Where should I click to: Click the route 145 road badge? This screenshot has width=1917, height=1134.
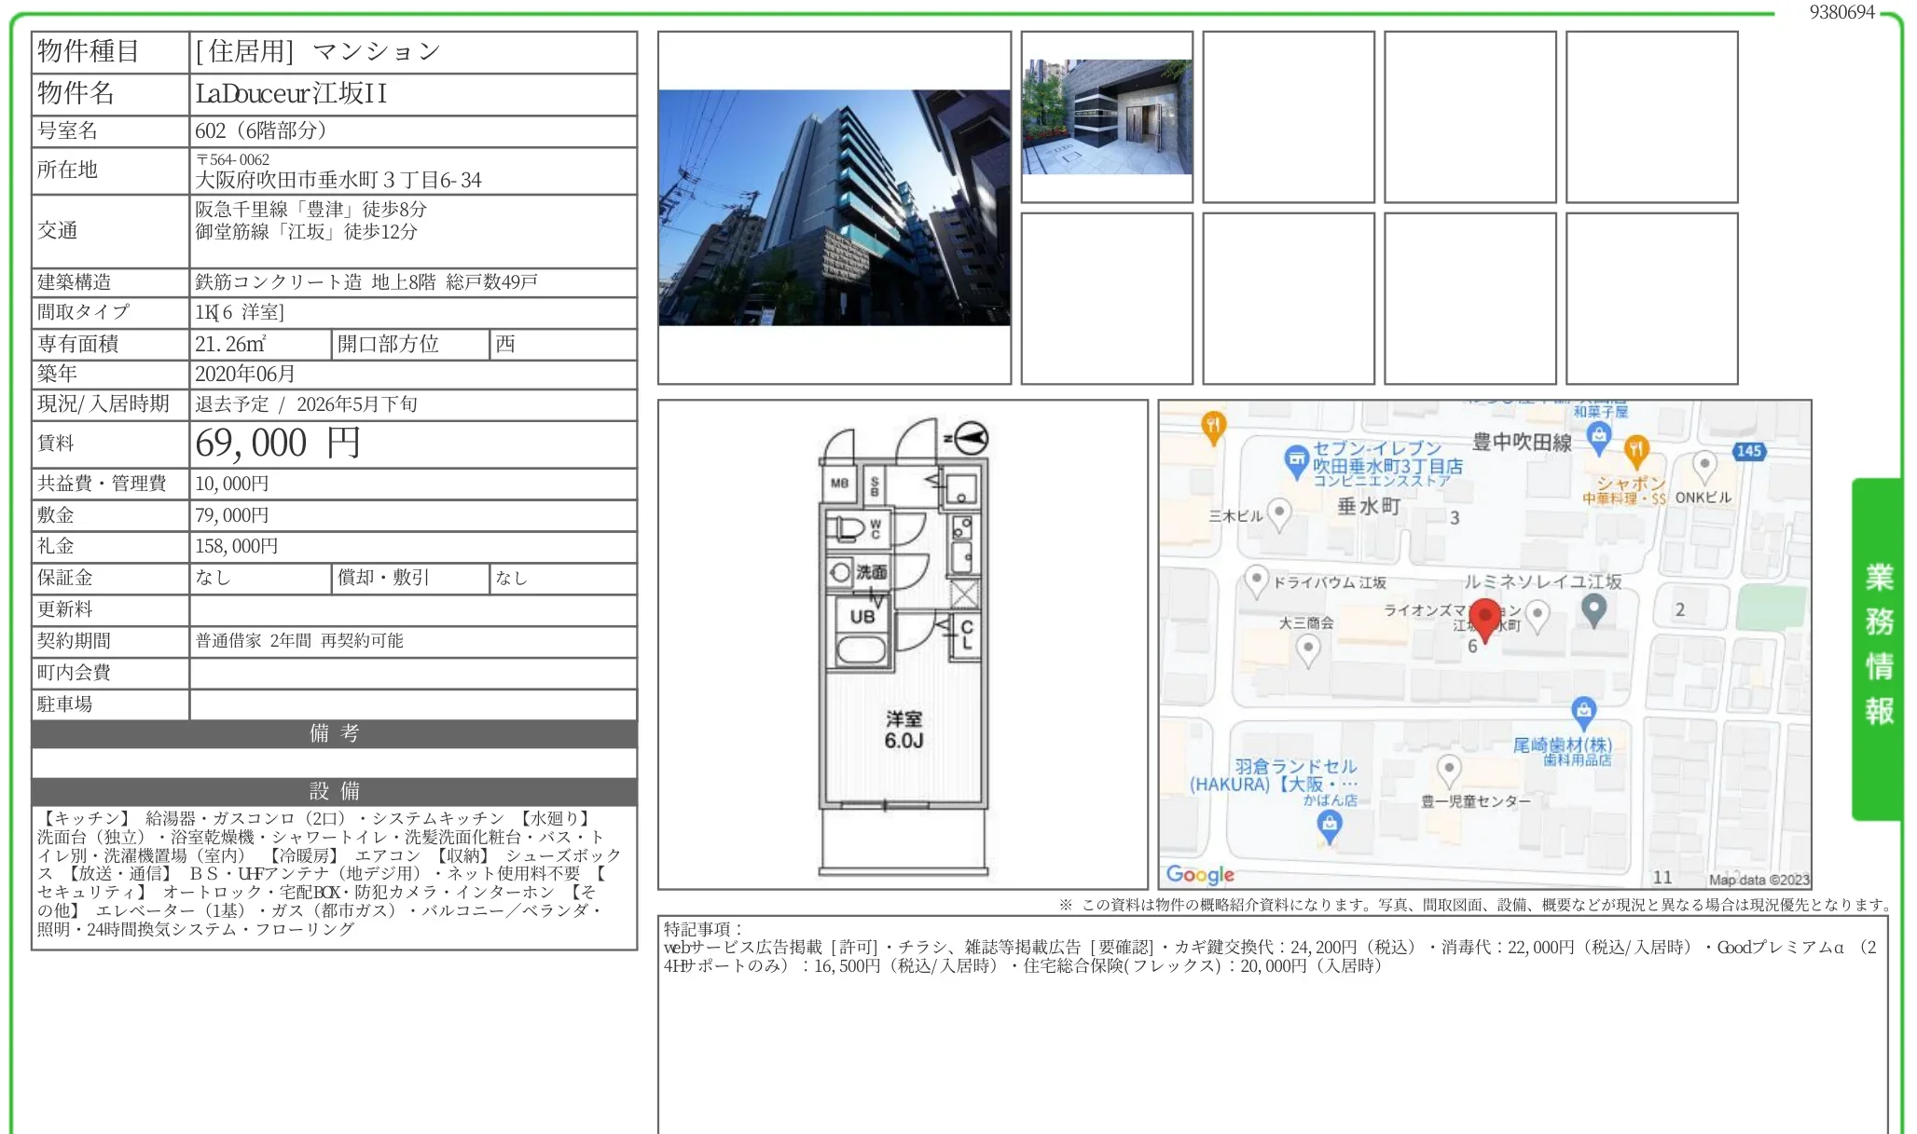click(1748, 451)
